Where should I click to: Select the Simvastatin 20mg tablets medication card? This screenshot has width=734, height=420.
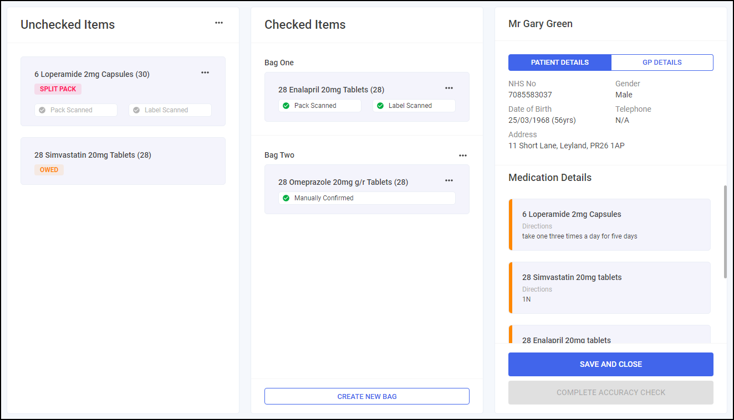(x=610, y=288)
